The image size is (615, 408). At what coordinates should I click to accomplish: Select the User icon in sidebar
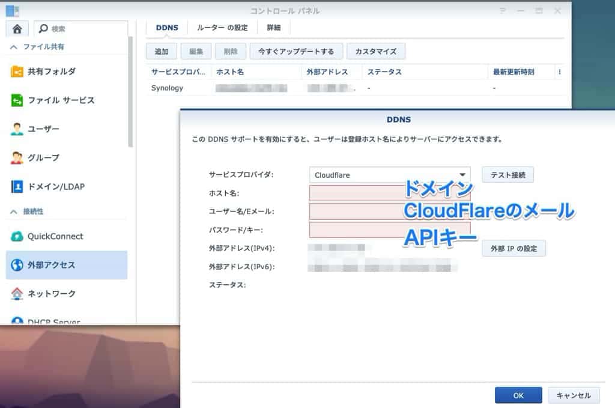point(17,129)
